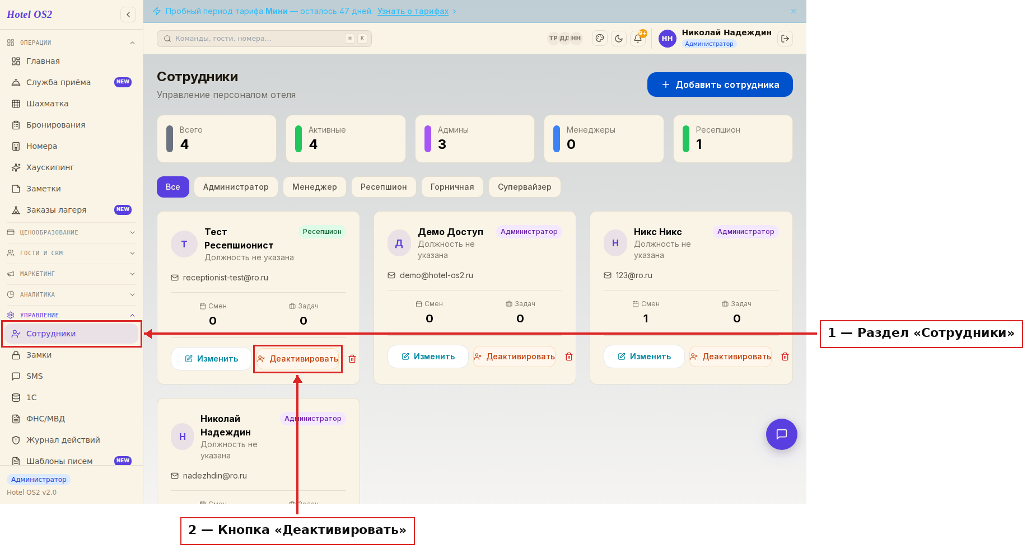Click email receptionist-test@ro.ru
The height and width of the screenshot is (558, 1036).
coord(225,278)
